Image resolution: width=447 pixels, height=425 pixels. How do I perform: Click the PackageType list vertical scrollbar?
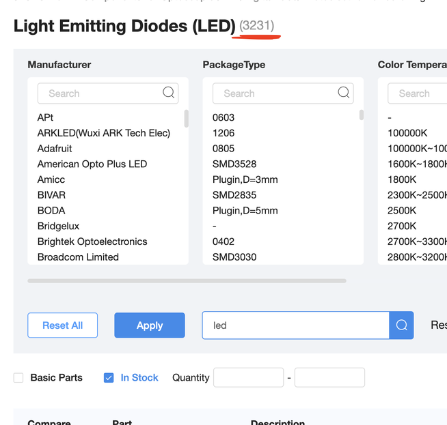[362, 115]
